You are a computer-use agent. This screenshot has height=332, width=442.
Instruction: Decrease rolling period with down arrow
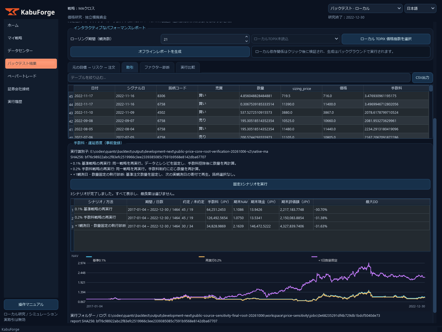(x=246, y=41)
